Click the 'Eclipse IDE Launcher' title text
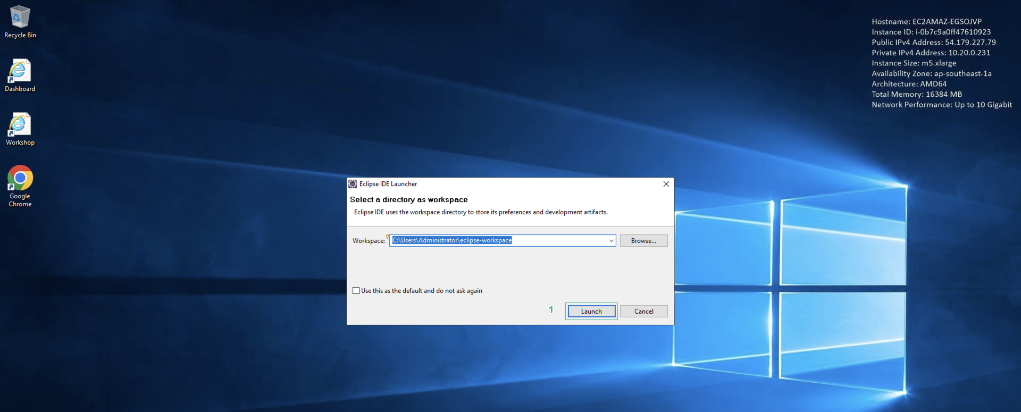This screenshot has height=412, width=1021. click(388, 184)
